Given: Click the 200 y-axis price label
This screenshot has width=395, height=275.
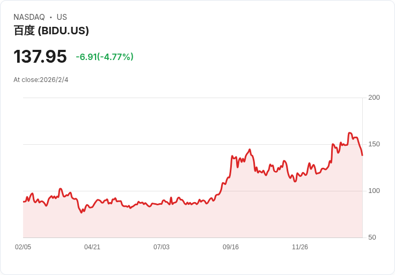Looking at the screenshot, I should (374, 98).
